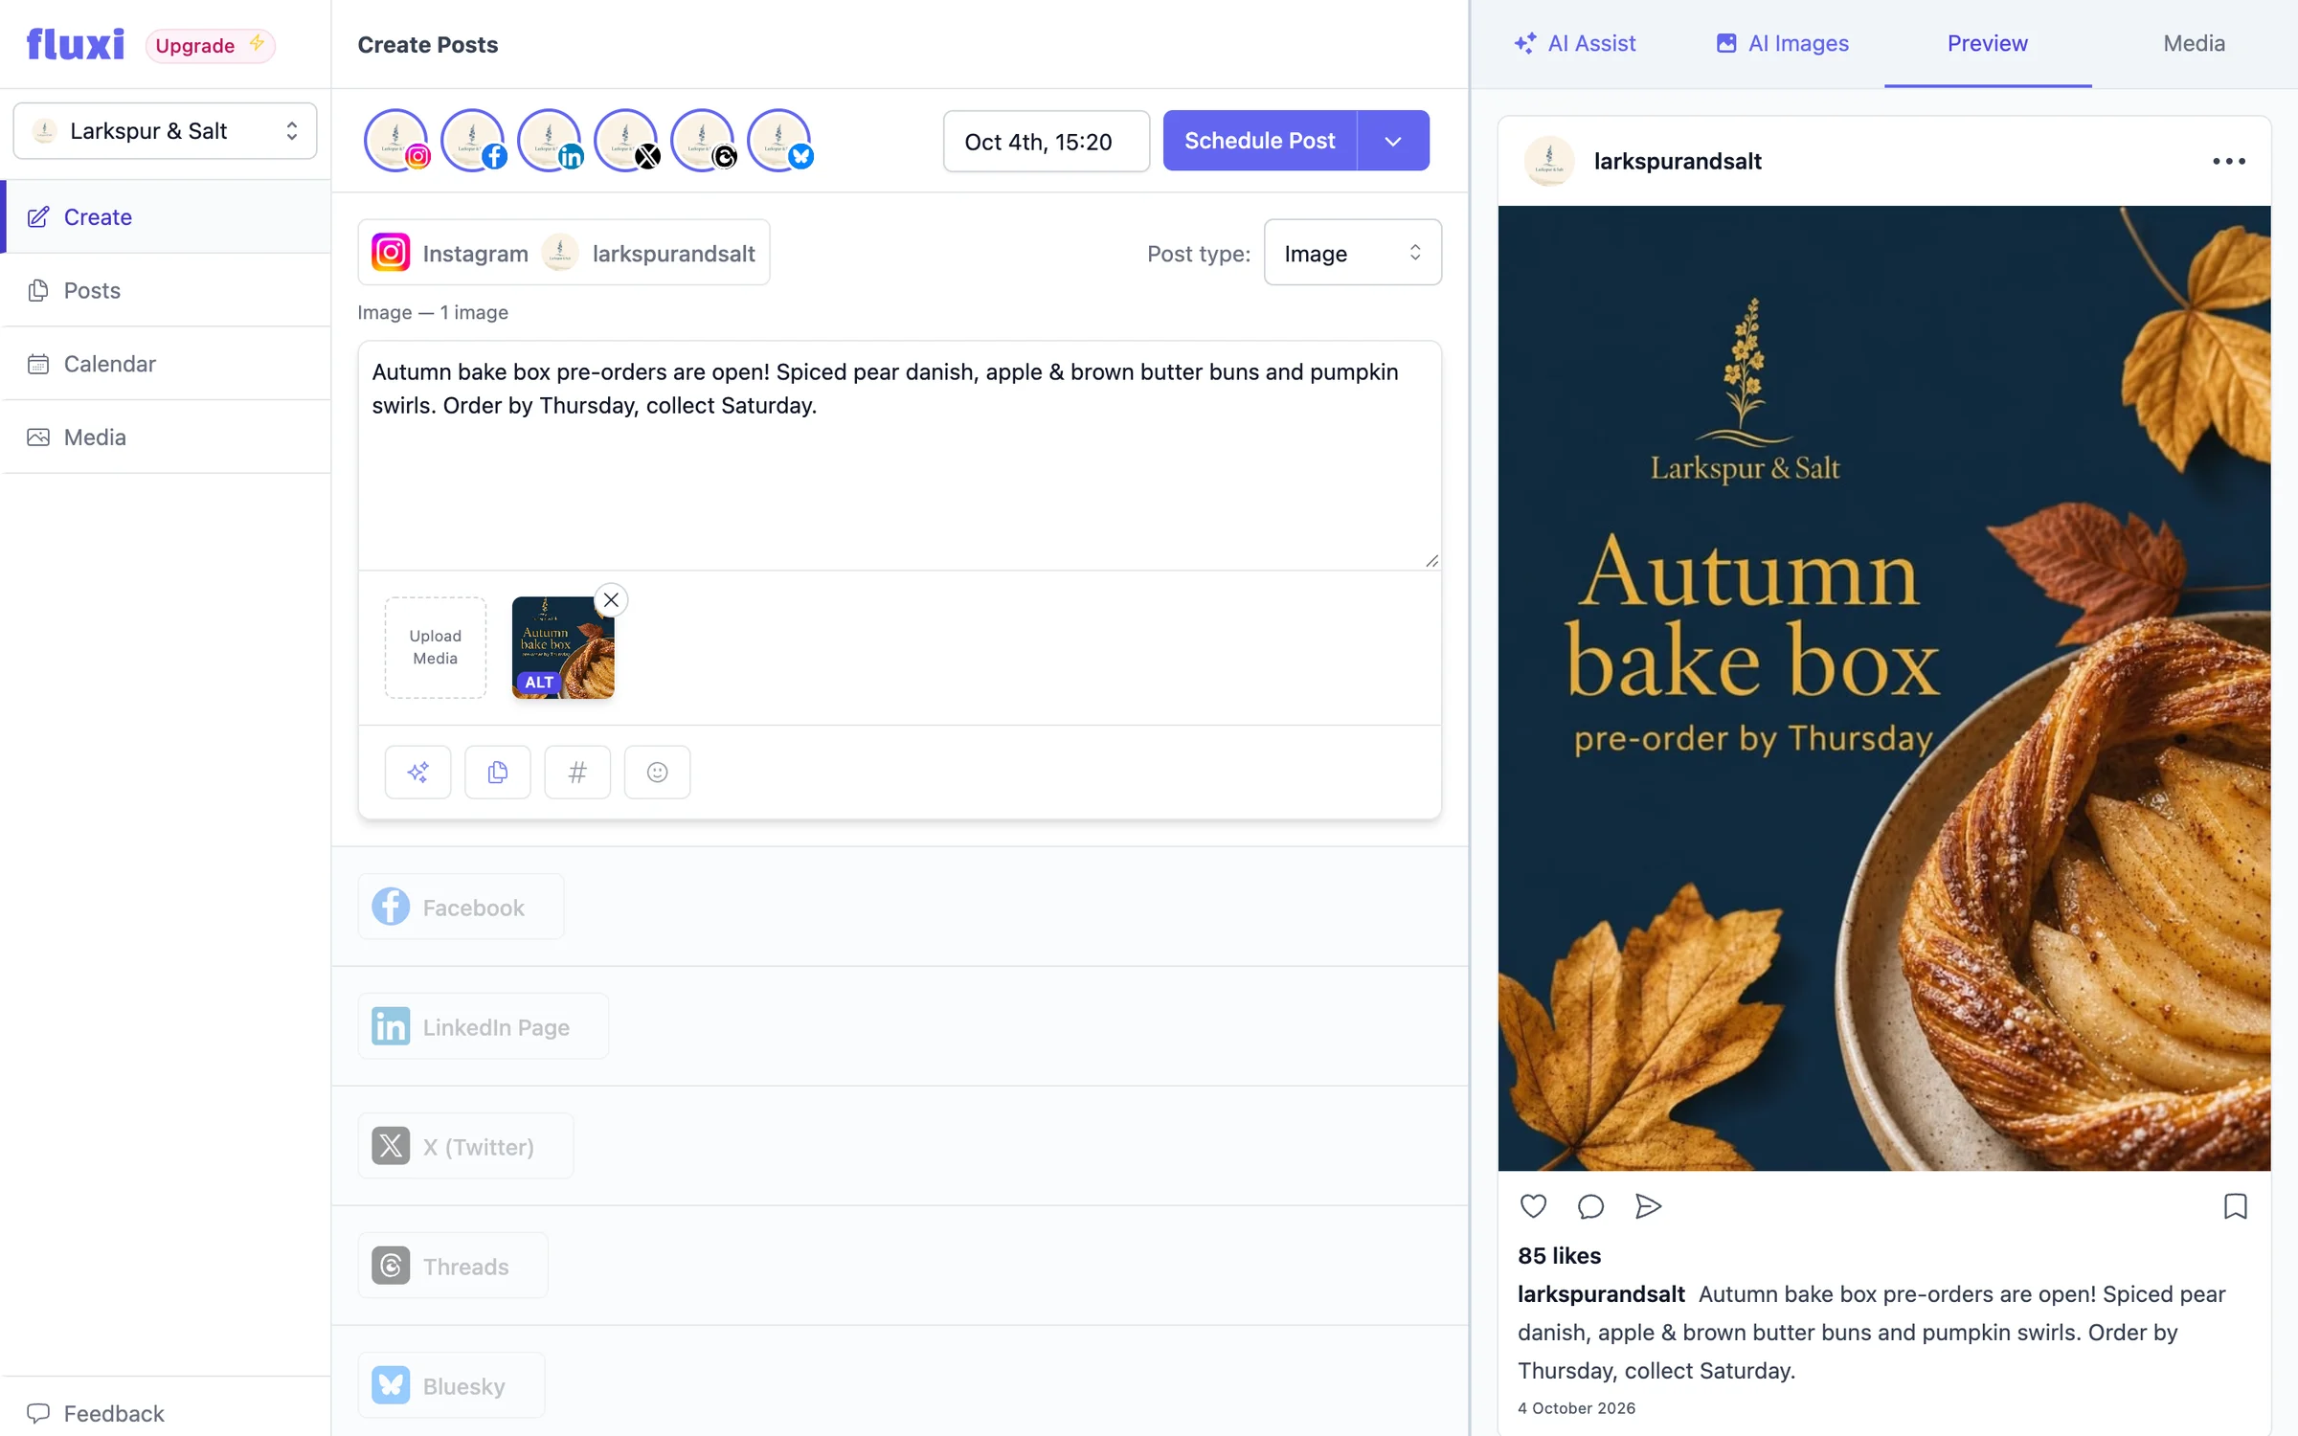Viewport: 2298px width, 1436px height.
Task: Click the Upload Media box
Action: click(435, 647)
